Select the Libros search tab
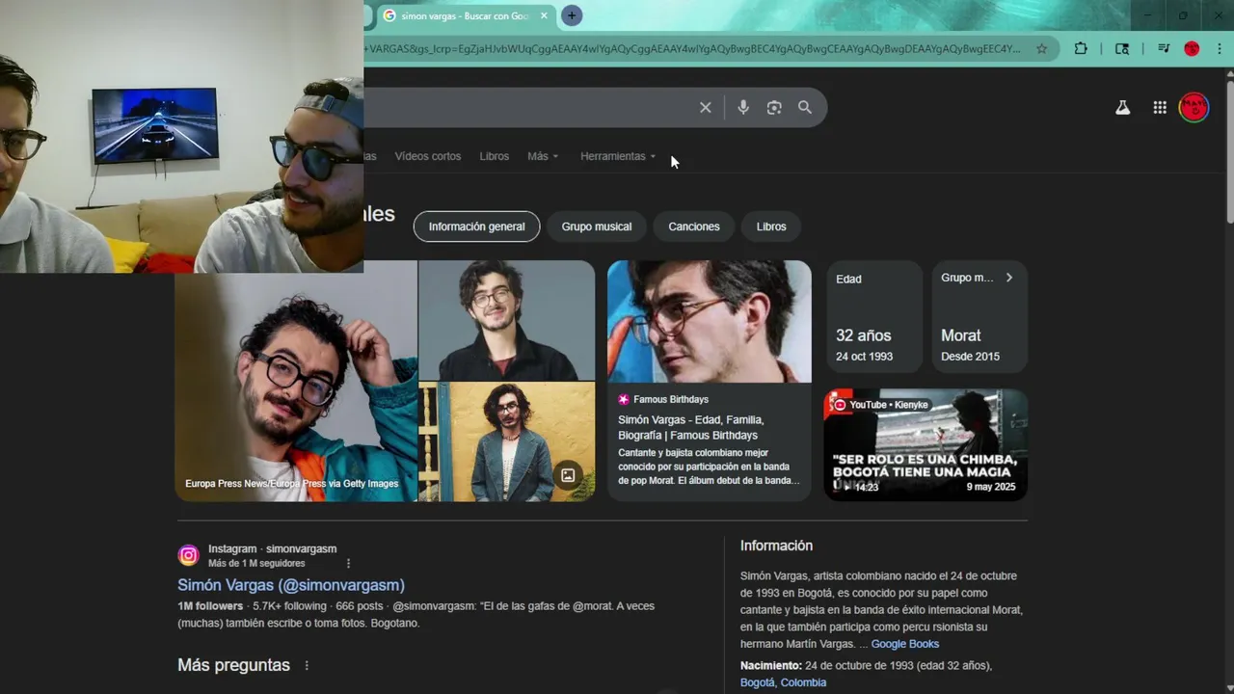Screen dimensions: 1234x694 495,156
